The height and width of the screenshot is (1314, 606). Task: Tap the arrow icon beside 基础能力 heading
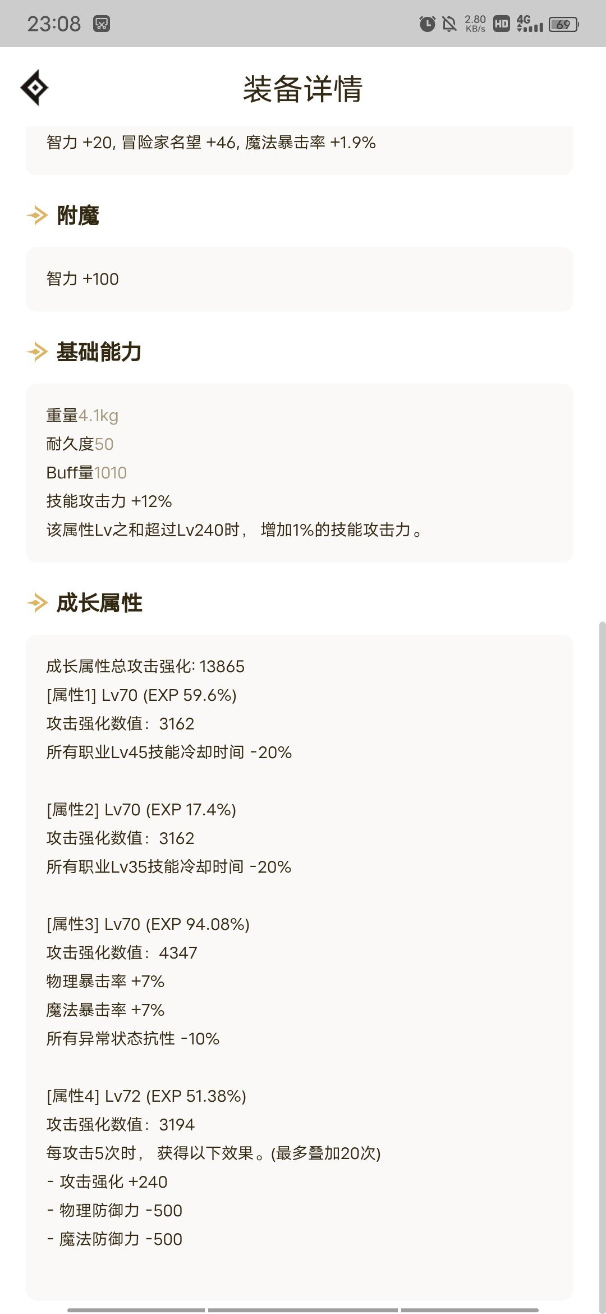[38, 352]
